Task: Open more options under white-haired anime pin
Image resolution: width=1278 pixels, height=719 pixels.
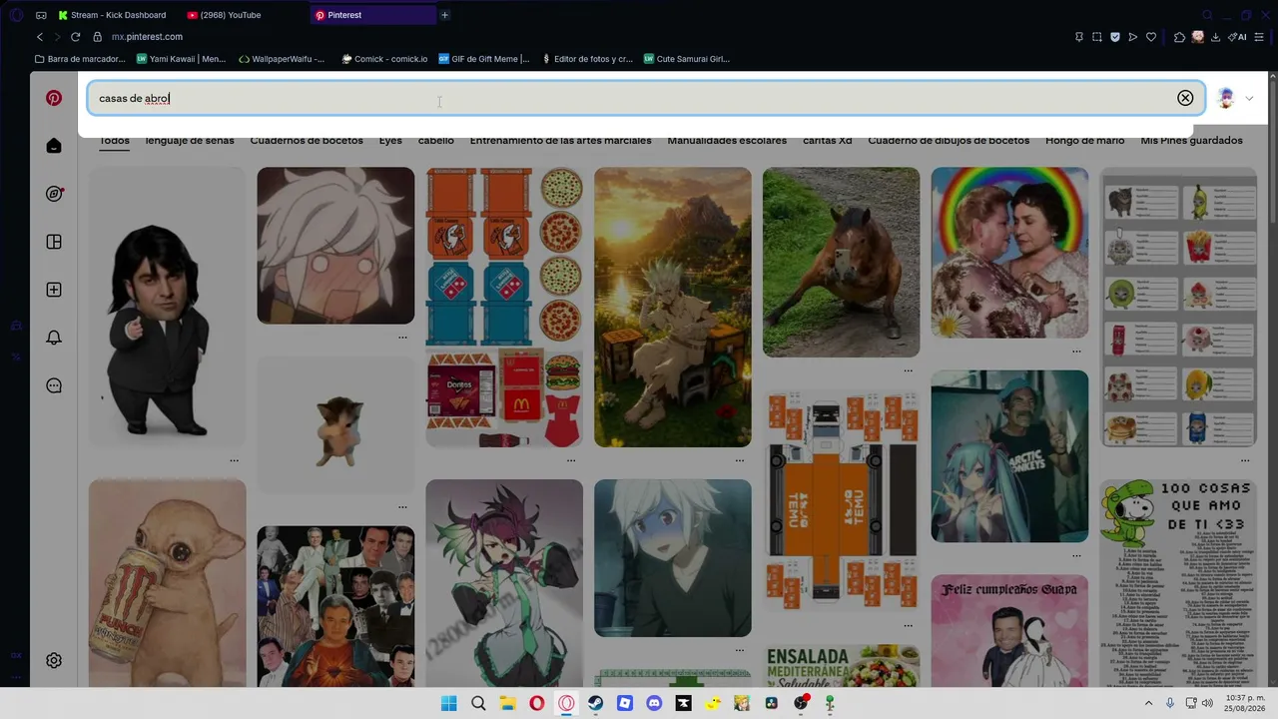Action: (x=402, y=338)
